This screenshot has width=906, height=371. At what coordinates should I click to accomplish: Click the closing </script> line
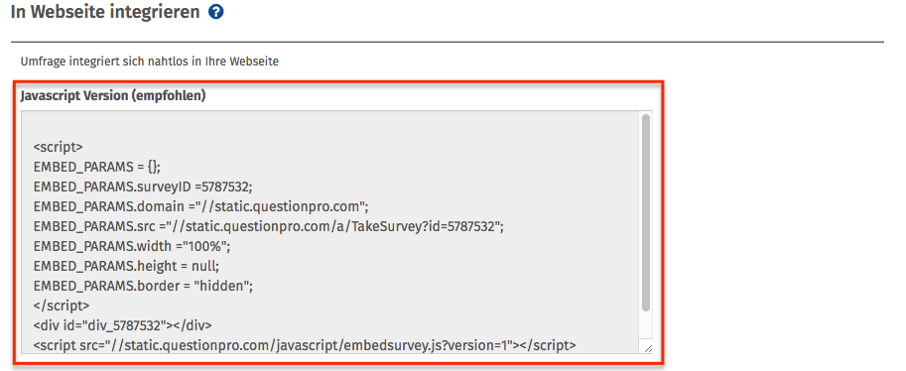62,306
